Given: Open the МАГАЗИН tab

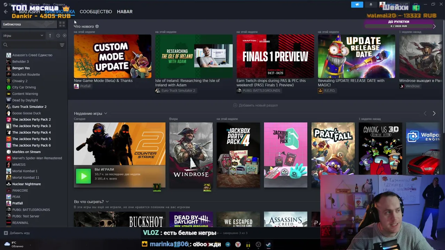Looking at the screenshot, I should (29, 12).
